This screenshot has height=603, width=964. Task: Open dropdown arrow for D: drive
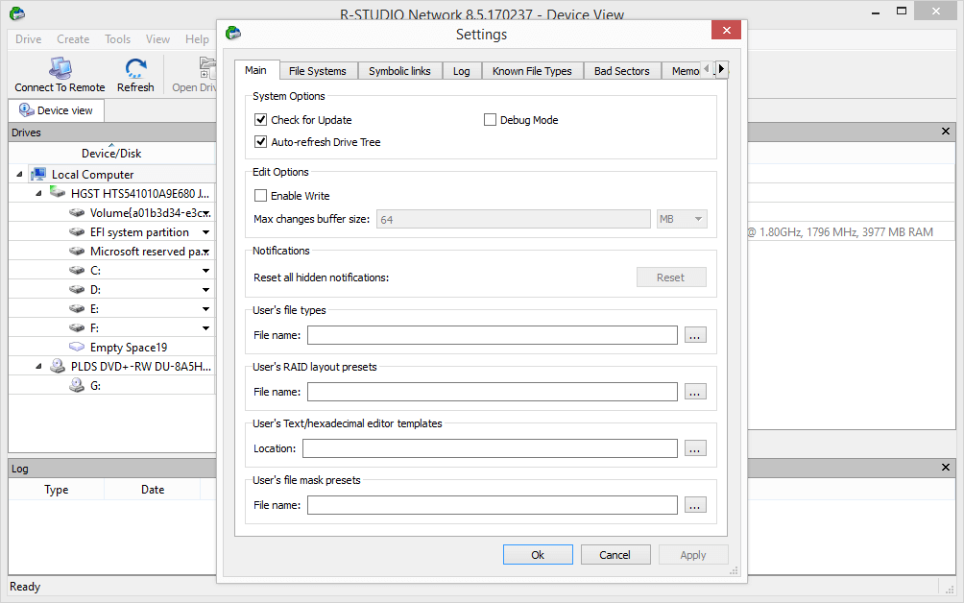206,290
